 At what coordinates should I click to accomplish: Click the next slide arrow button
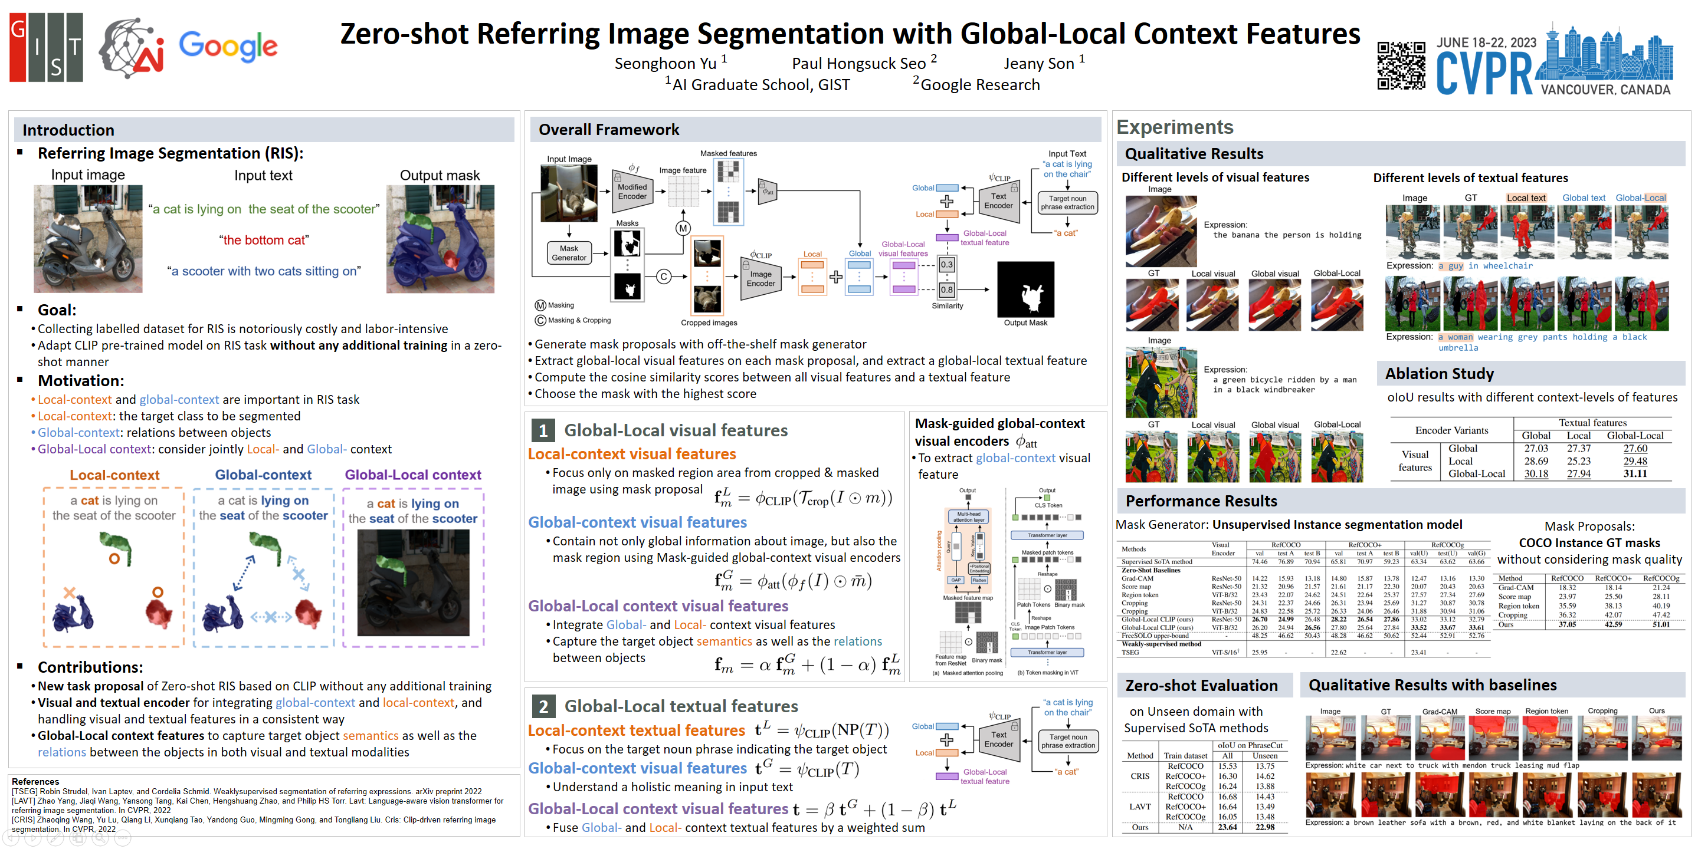33,838
